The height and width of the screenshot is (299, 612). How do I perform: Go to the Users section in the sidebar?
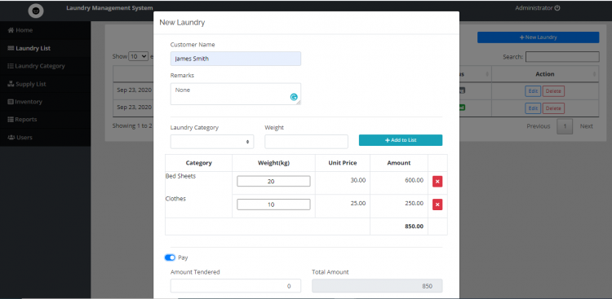pyautogui.click(x=20, y=137)
